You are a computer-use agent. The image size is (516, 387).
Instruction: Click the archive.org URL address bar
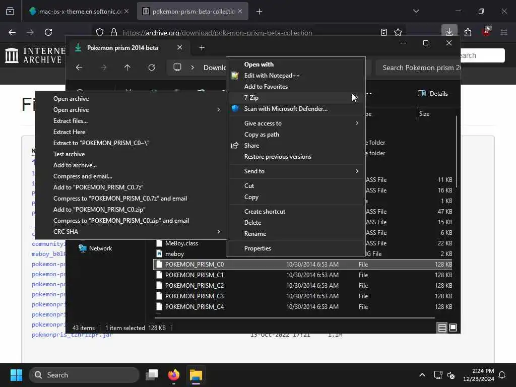217,33
